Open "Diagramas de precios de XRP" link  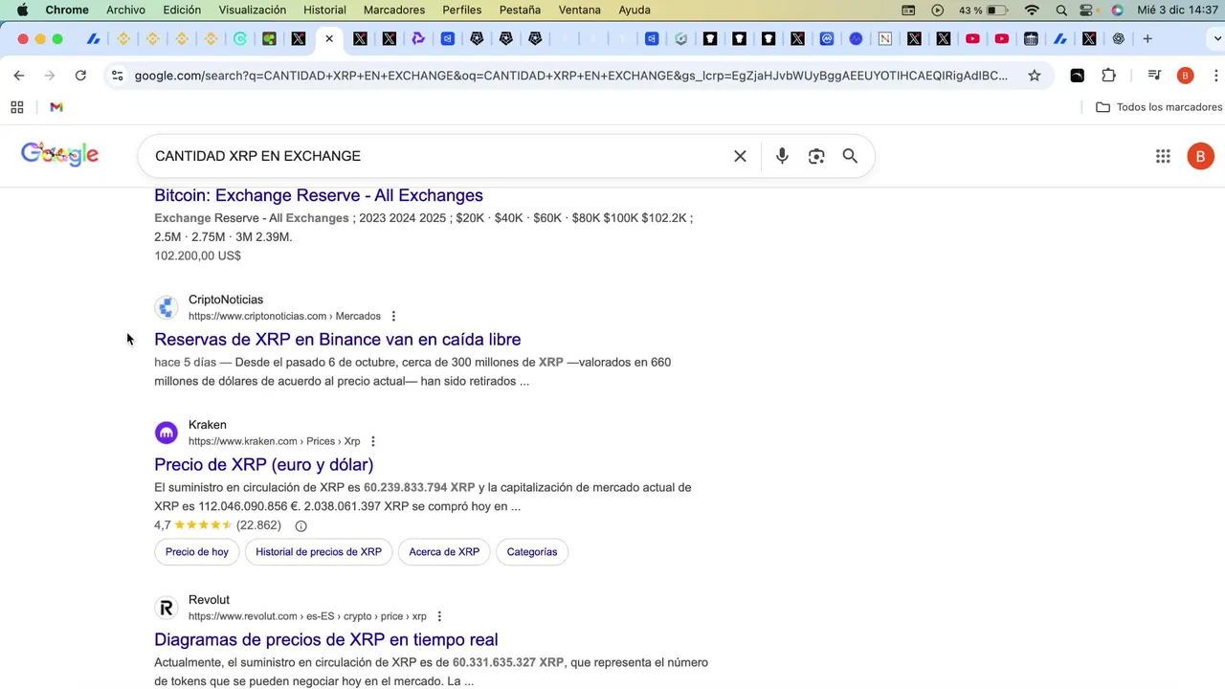(x=326, y=640)
